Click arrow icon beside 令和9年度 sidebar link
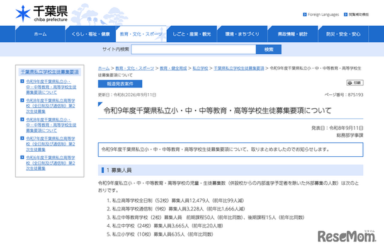Viewport: 384px width, 252px height. 22,81
